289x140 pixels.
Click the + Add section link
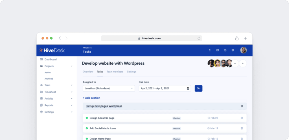pos(91,98)
